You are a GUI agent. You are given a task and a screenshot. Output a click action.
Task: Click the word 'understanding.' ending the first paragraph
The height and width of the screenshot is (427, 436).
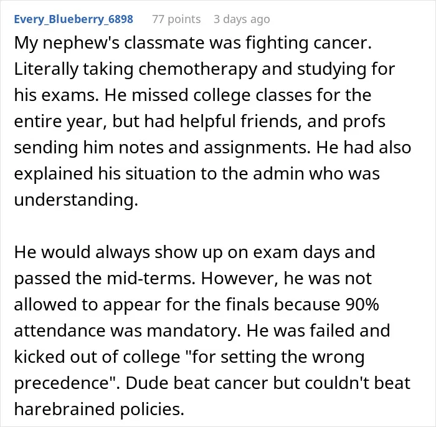point(76,200)
